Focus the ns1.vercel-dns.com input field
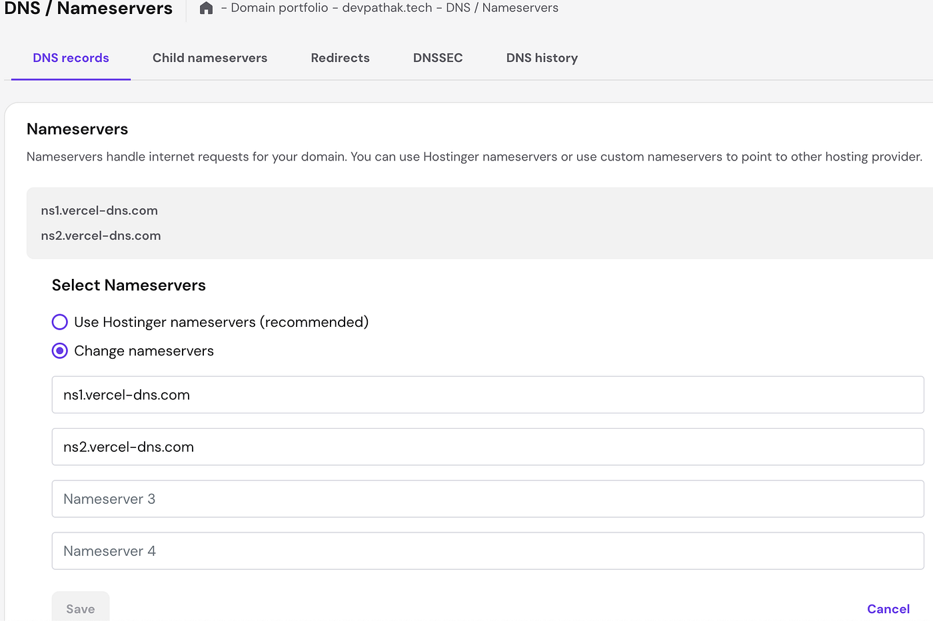933x621 pixels. pos(488,395)
